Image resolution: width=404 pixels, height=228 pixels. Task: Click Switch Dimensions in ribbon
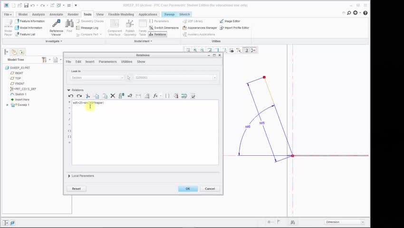pyautogui.click(x=164, y=28)
